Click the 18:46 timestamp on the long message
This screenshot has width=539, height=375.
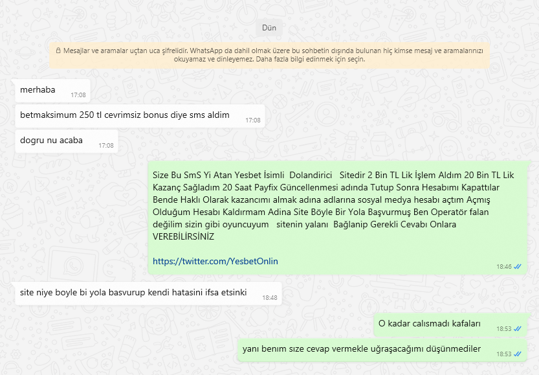504,267
